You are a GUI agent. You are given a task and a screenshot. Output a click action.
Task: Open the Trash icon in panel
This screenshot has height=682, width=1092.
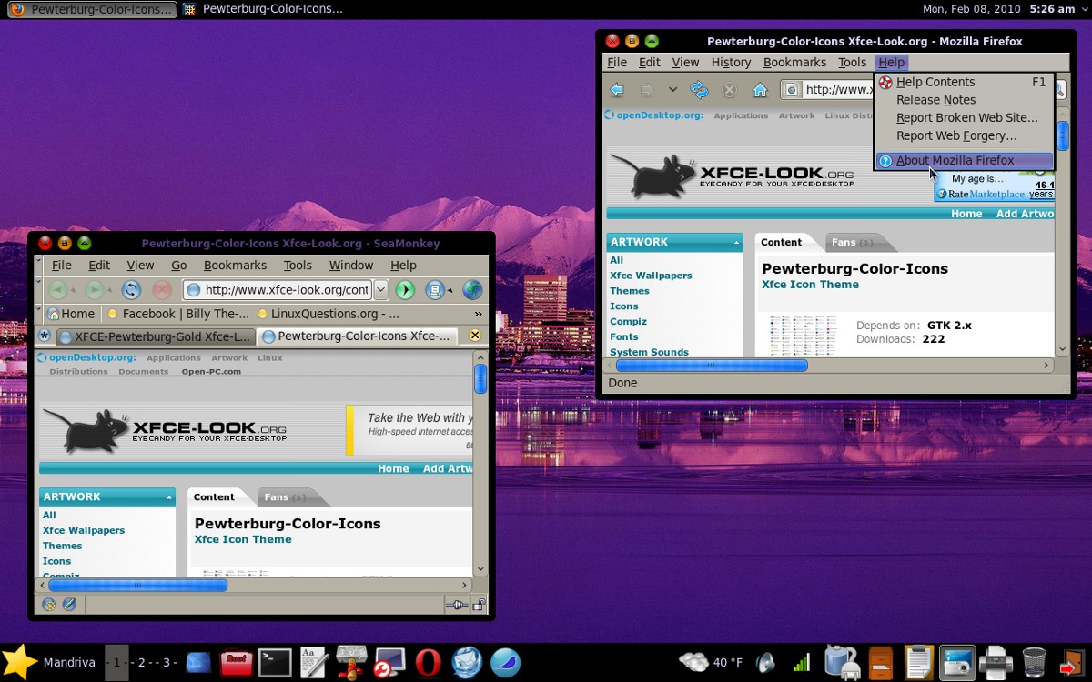click(x=1035, y=662)
